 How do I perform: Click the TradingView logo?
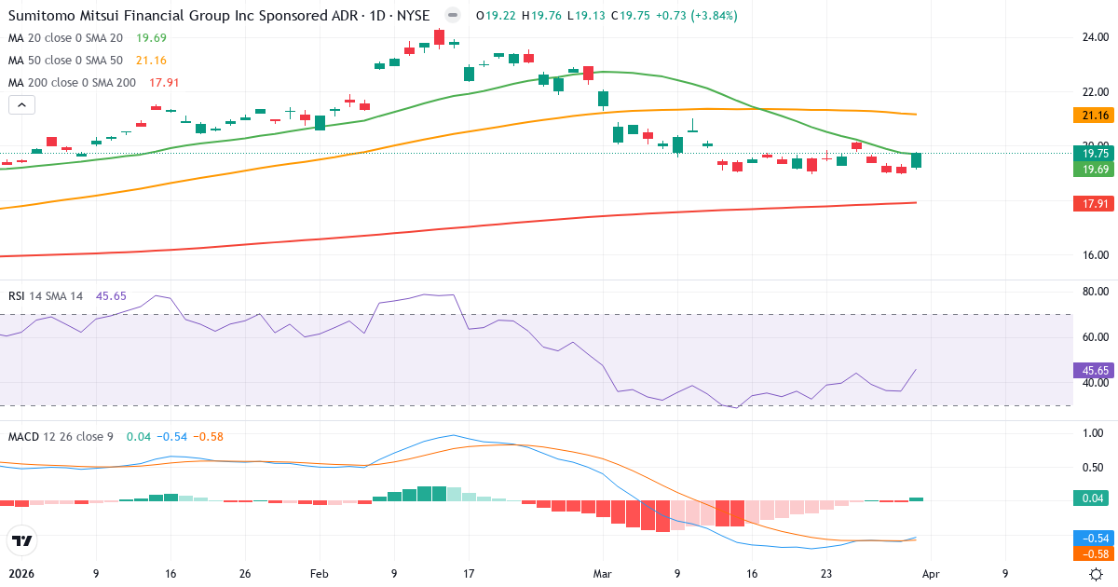[22, 540]
